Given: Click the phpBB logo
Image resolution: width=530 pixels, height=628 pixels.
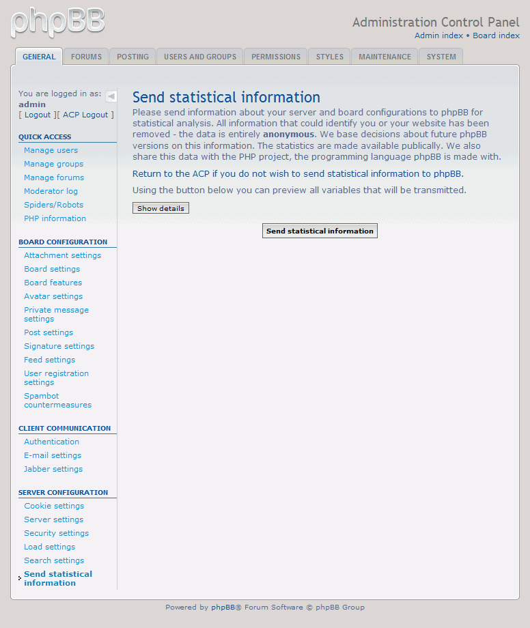Looking at the screenshot, I should coord(57,23).
